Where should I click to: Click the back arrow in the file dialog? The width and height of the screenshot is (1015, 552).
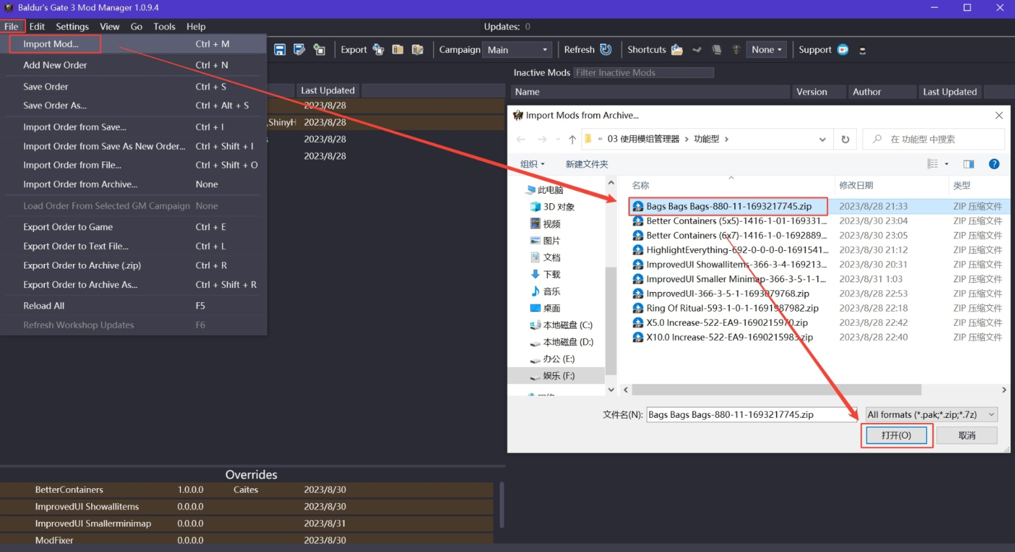521,139
